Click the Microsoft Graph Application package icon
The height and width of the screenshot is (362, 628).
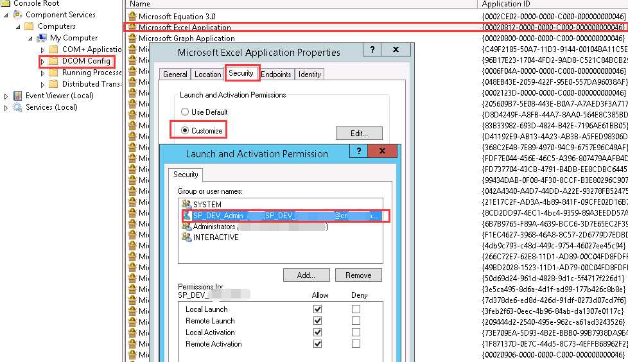132,38
